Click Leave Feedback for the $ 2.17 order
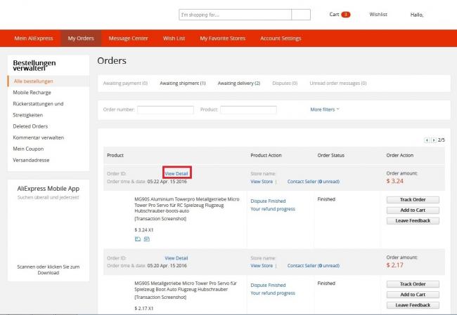Viewport: 457px width, 315px height. pyautogui.click(x=413, y=305)
